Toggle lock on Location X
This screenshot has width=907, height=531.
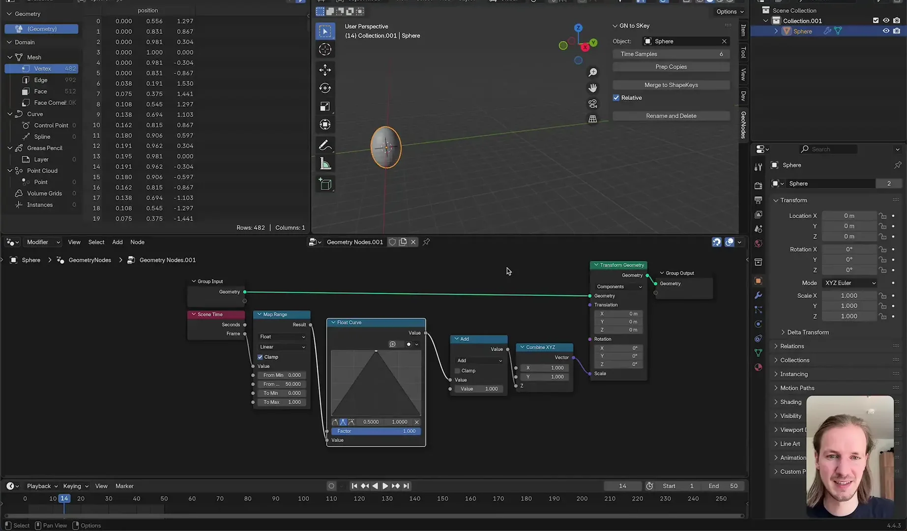point(883,216)
